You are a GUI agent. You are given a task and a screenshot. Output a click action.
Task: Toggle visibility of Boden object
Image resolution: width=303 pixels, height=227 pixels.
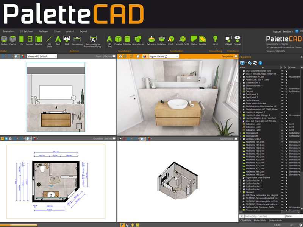pos(282,89)
